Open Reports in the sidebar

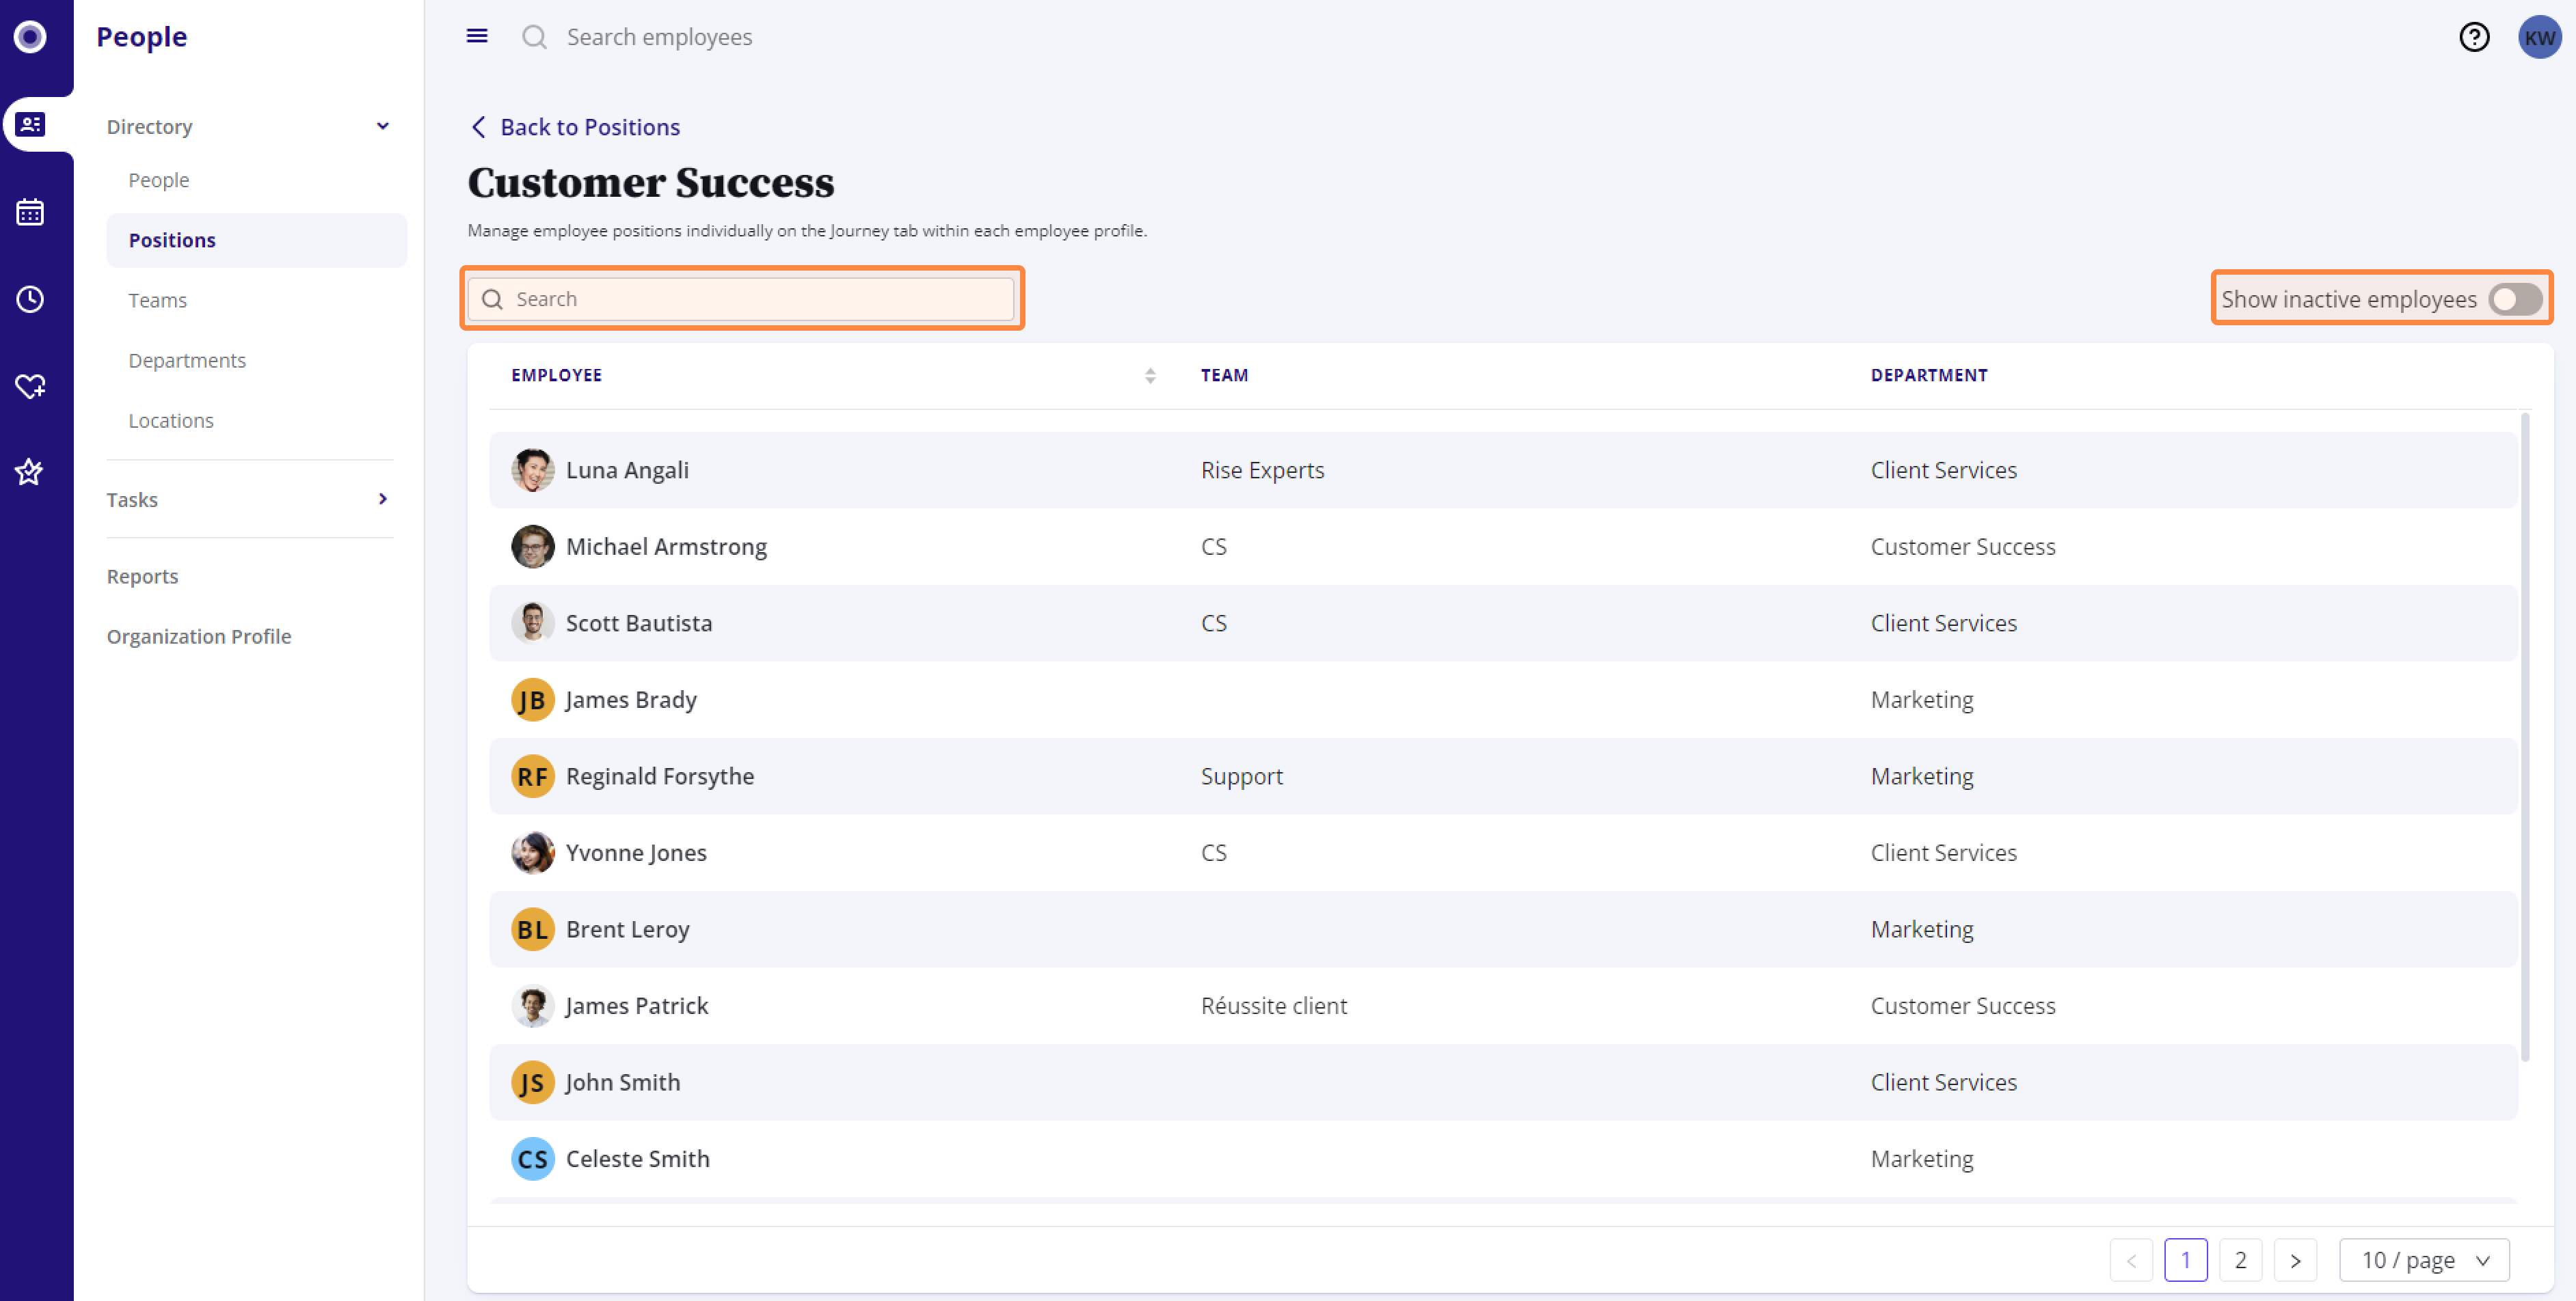pos(142,577)
